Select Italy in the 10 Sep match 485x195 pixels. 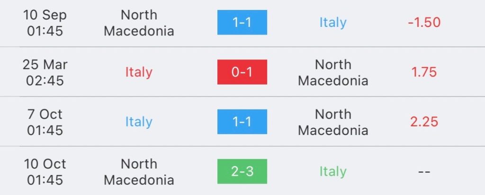coord(333,23)
